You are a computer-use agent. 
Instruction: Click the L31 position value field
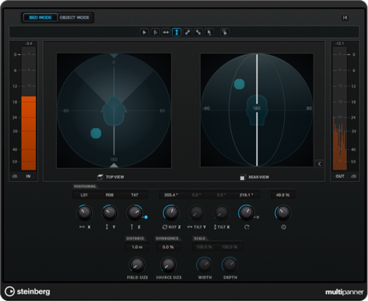pos(84,195)
